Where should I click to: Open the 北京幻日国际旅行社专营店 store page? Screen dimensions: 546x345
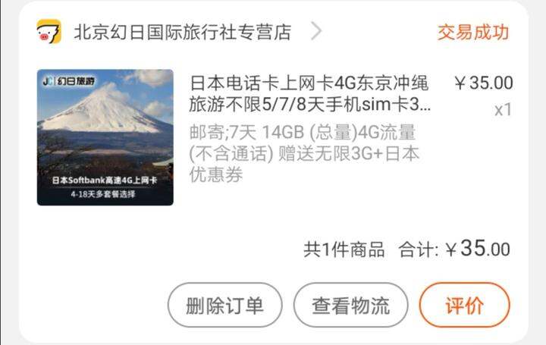[x=182, y=32]
